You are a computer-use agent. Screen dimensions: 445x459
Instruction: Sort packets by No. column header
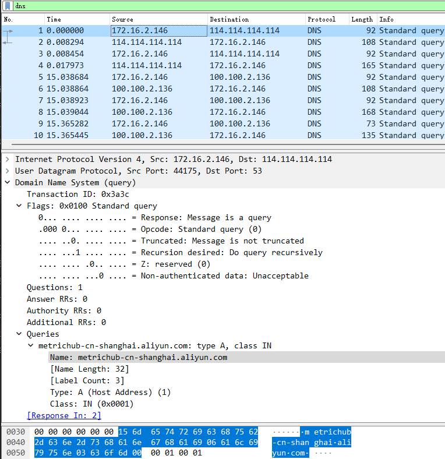pyautogui.click(x=23, y=19)
